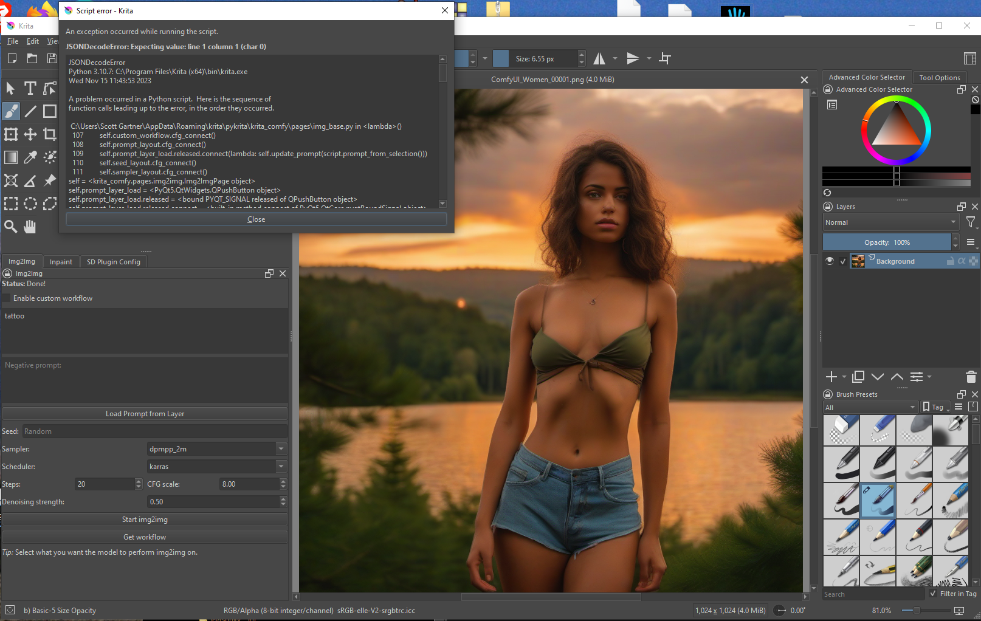Enable custom workflow

pos(5,298)
